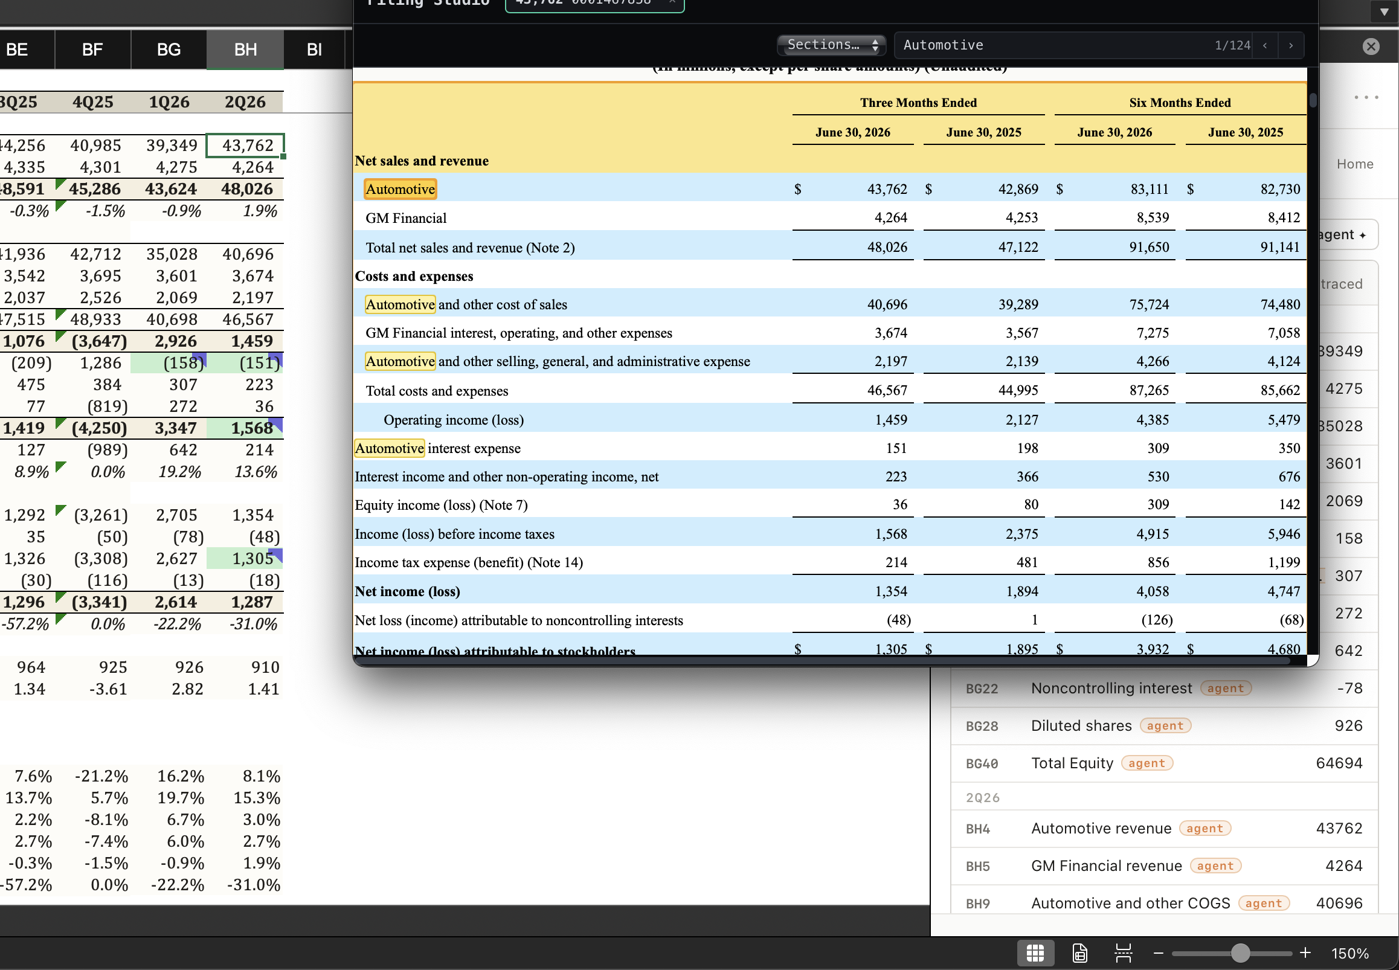Click the 150% zoom level

click(1350, 953)
